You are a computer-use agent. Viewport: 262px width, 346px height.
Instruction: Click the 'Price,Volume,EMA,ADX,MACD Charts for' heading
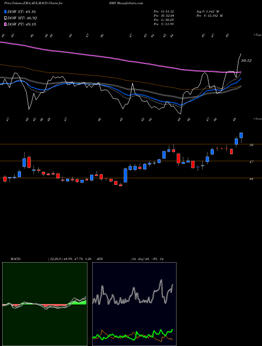(34, 3)
